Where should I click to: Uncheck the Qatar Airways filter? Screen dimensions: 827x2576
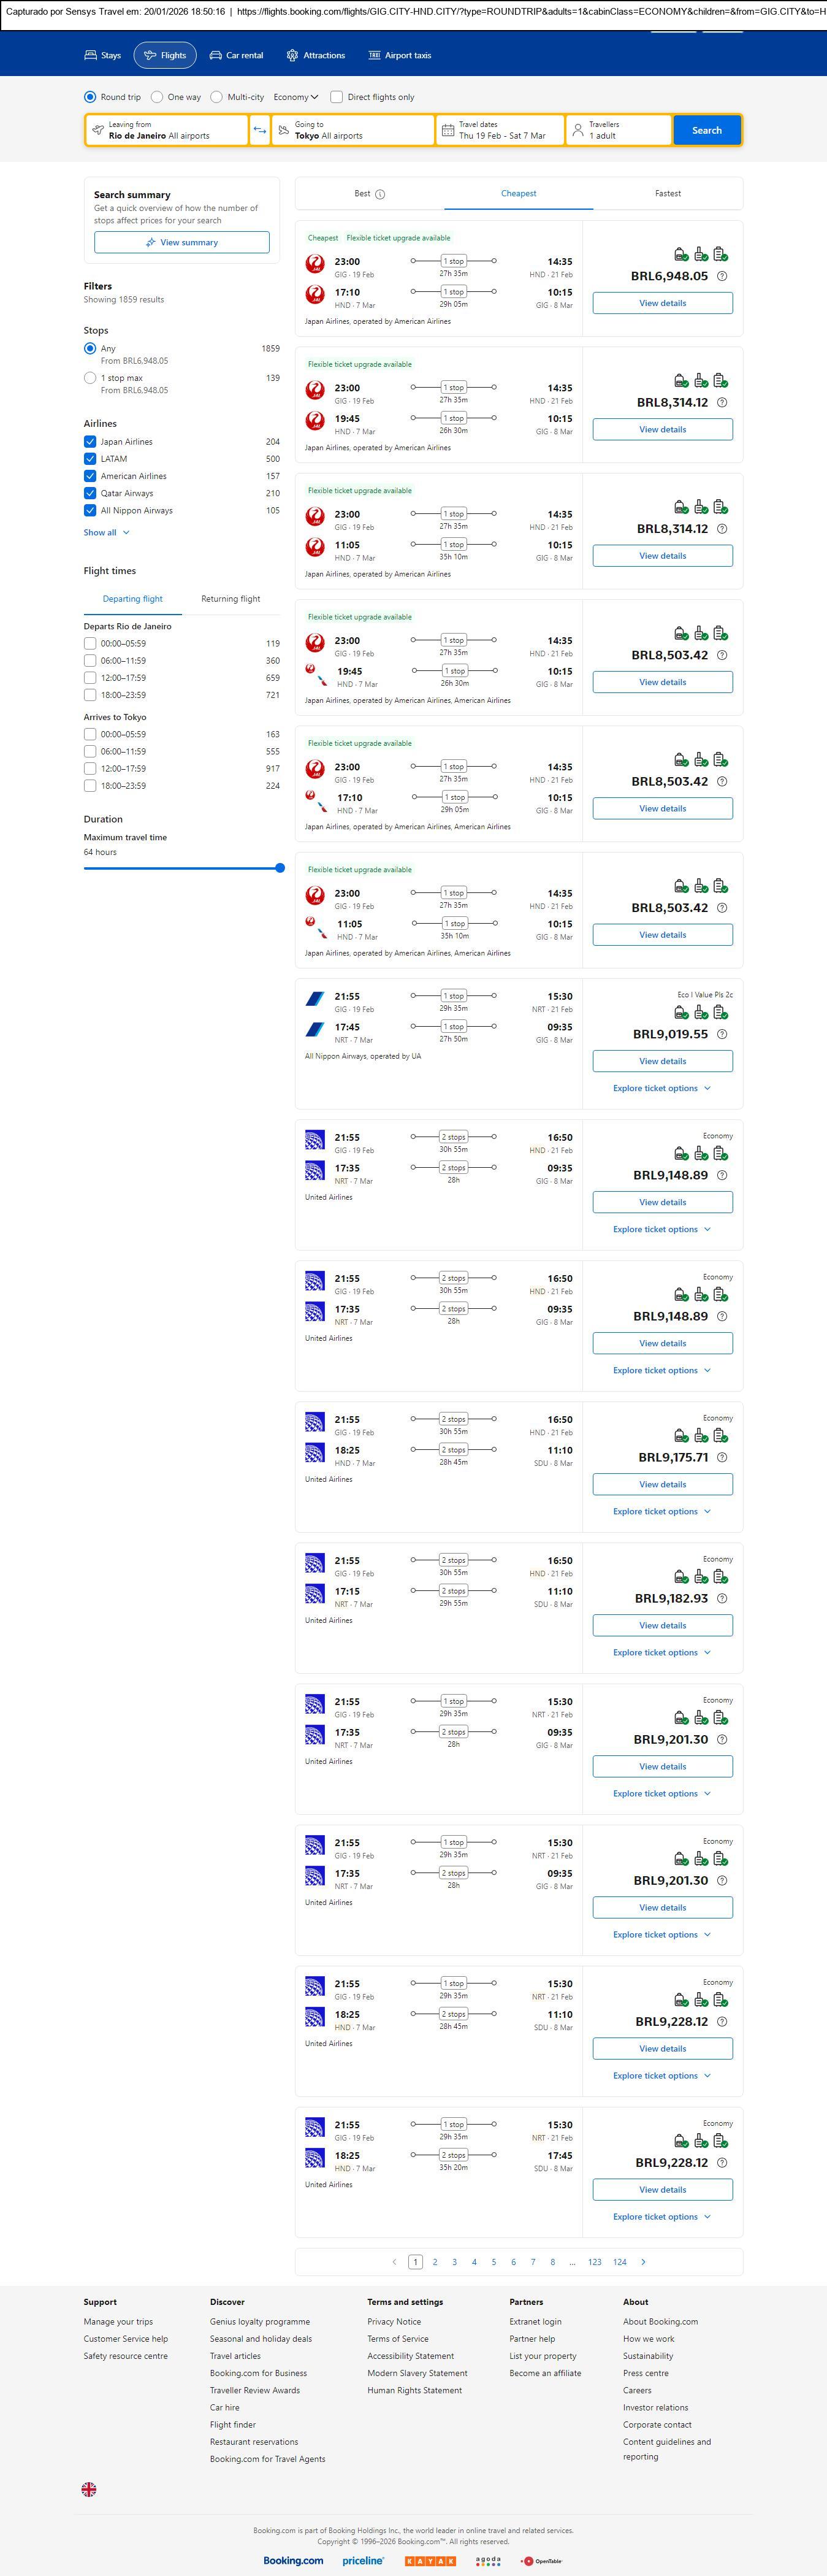point(90,493)
